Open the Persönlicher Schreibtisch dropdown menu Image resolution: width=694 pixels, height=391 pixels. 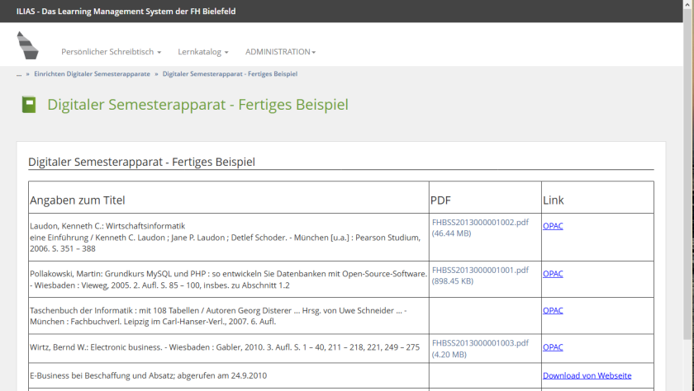(111, 52)
